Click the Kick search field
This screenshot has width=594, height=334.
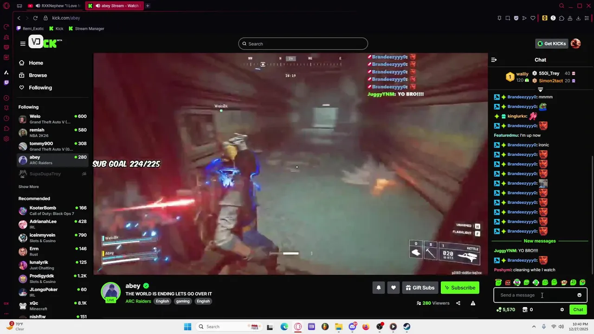pyautogui.click(x=303, y=44)
